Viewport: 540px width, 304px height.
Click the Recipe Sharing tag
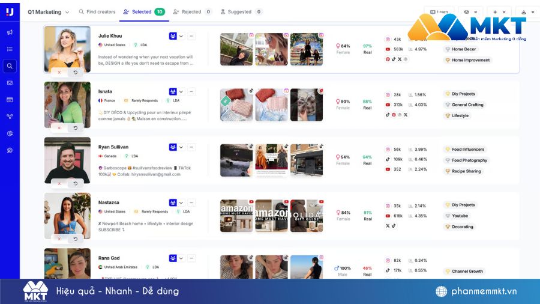point(463,171)
